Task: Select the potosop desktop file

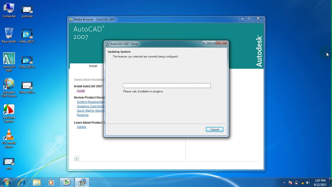Action: pos(27,12)
